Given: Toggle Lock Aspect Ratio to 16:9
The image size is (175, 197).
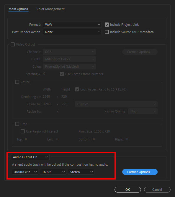Looking at the screenshot, I should click(x=77, y=89).
